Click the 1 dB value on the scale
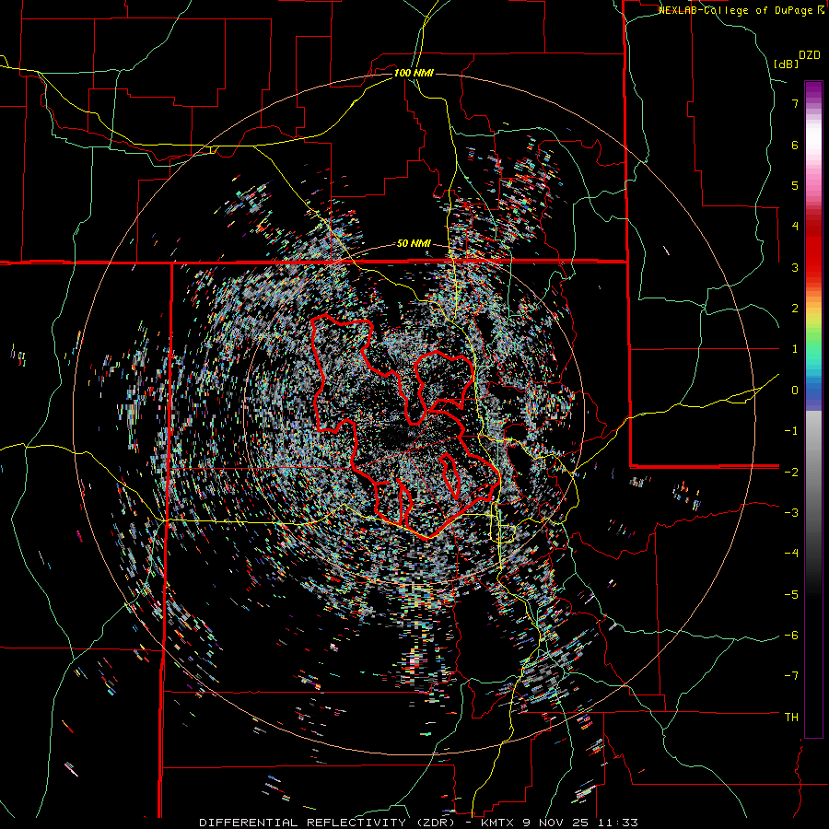Viewport: 829px width, 829px height. pyautogui.click(x=795, y=349)
